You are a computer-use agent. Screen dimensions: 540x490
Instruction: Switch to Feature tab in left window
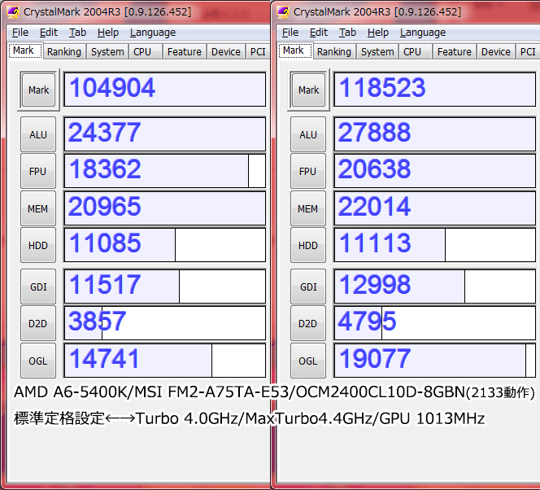185,52
